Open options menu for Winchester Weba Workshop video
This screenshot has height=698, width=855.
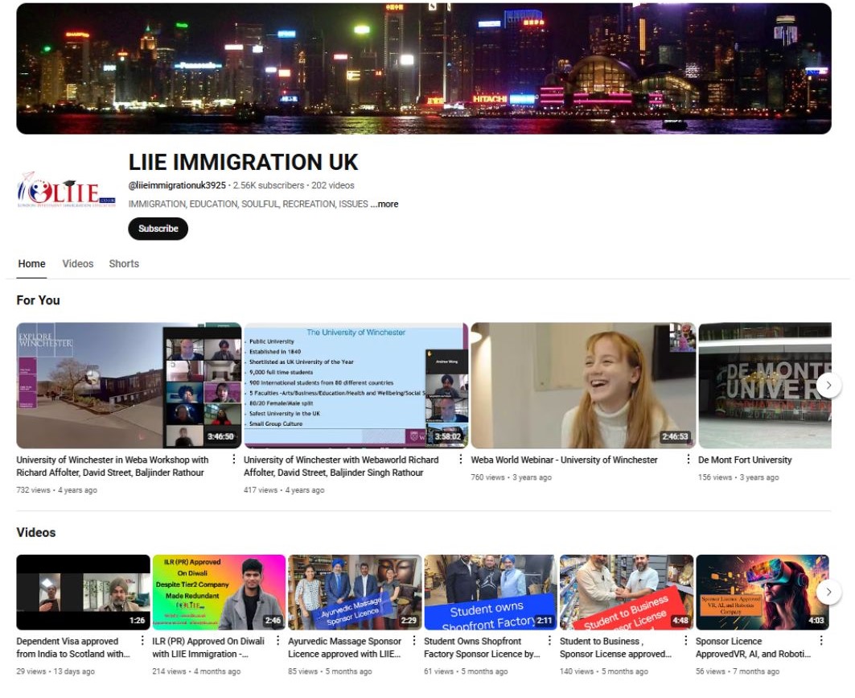(234, 460)
